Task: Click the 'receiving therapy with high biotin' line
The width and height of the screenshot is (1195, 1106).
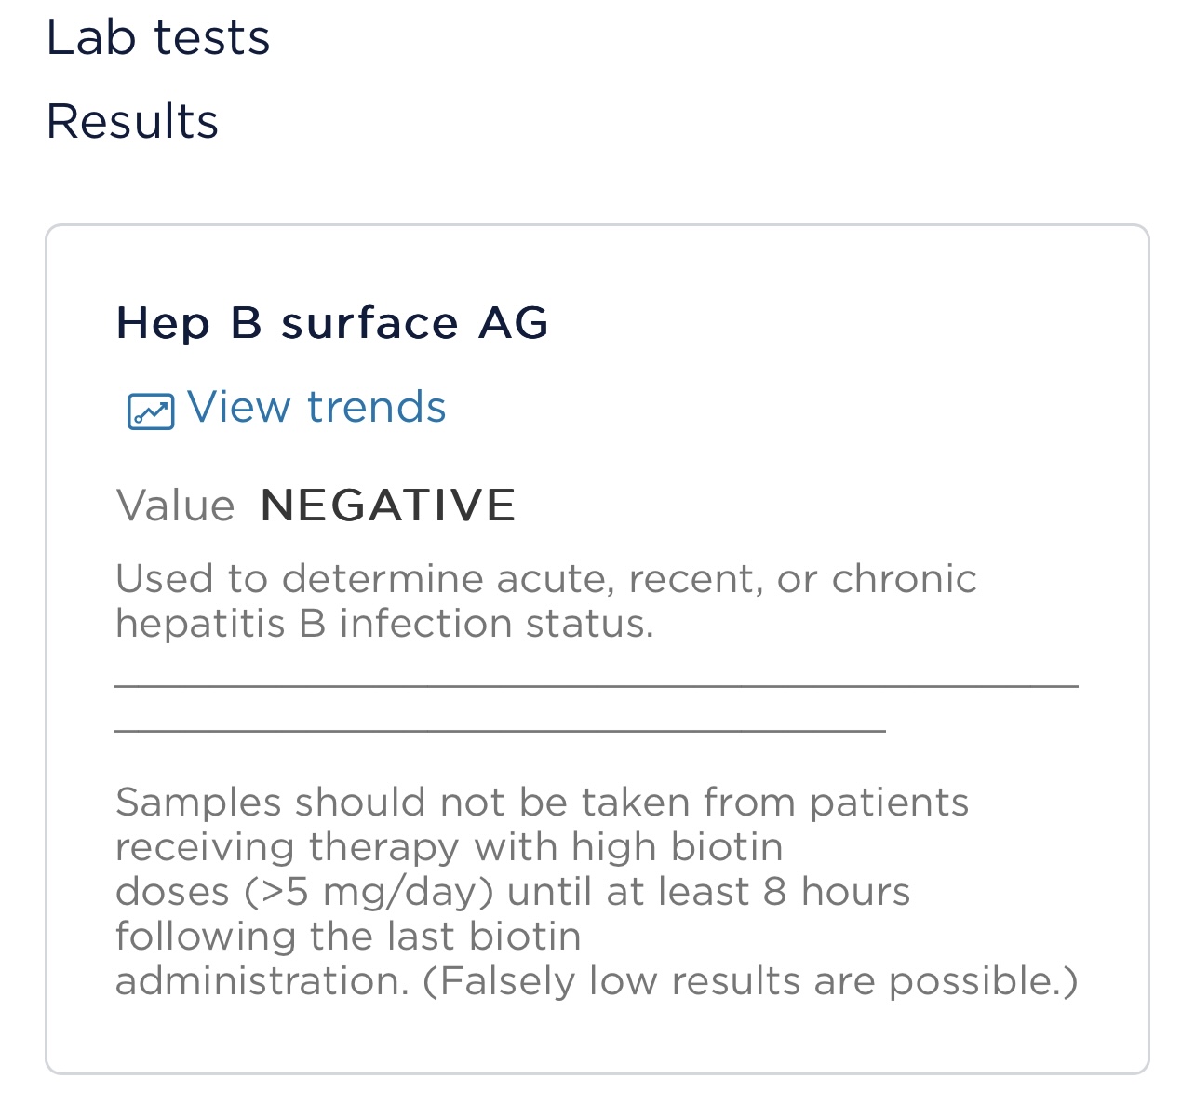Action: pos(450,847)
